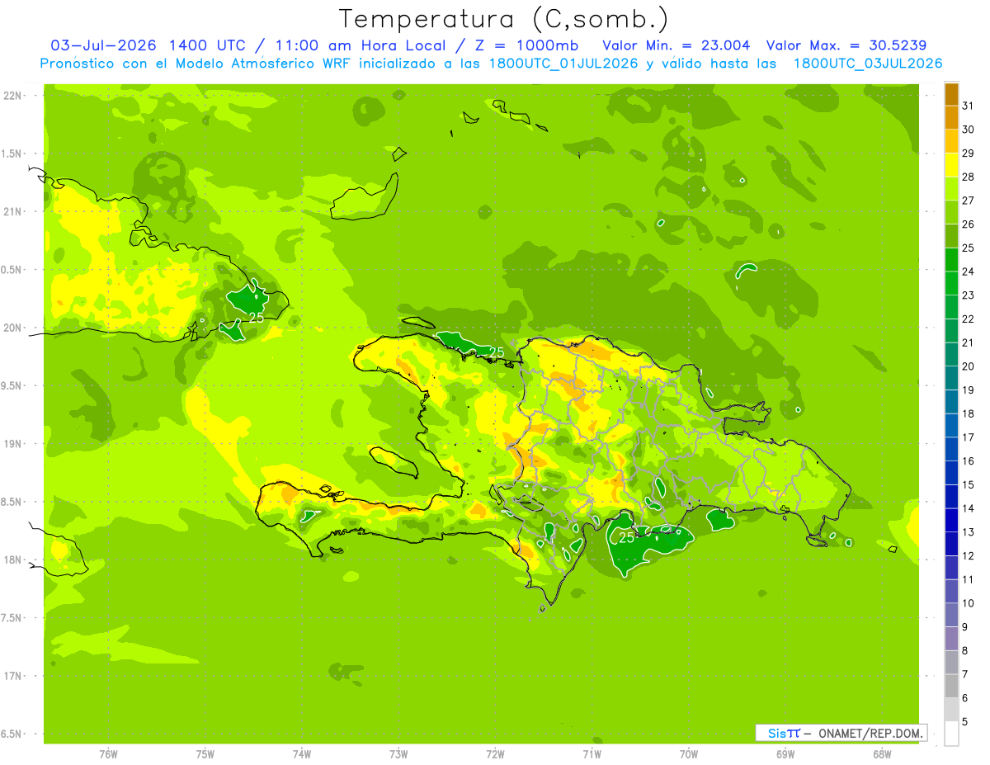This screenshot has width=990, height=765.
Task: Click the 19N latitude axis label
Action: point(14,443)
